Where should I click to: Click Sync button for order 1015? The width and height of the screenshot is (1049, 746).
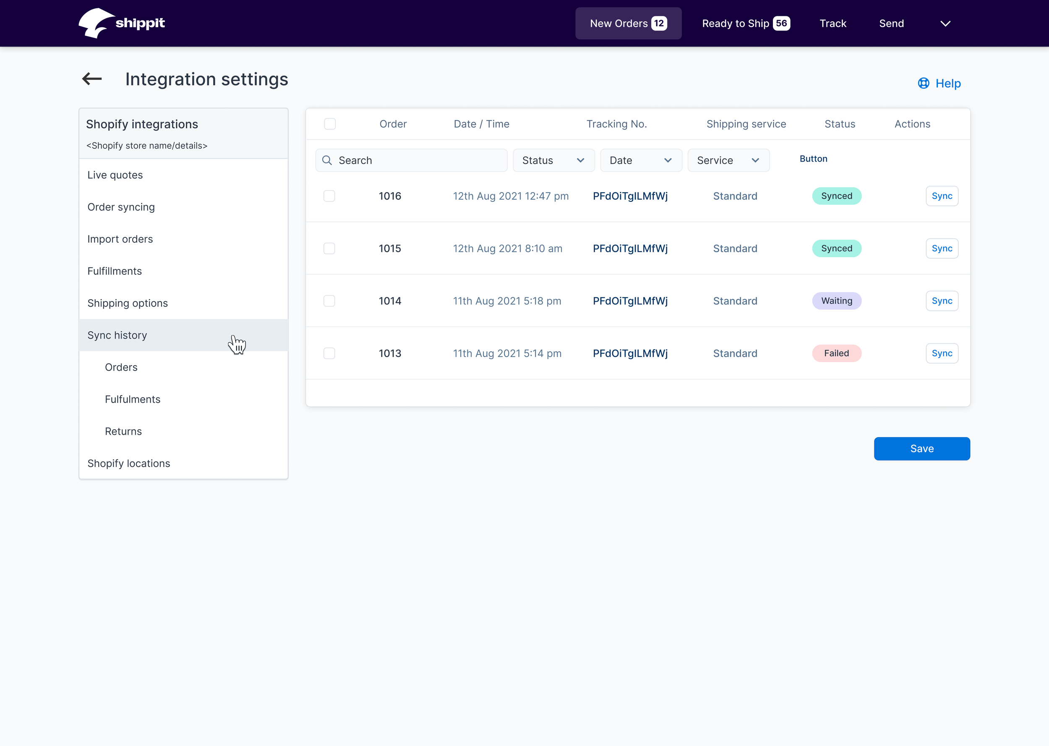(x=942, y=248)
